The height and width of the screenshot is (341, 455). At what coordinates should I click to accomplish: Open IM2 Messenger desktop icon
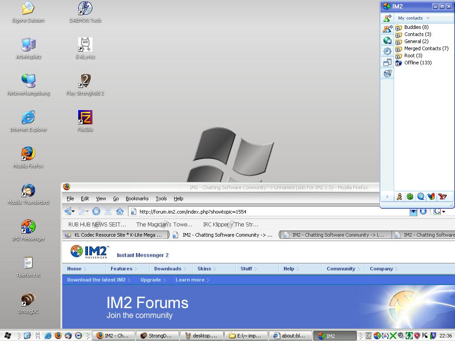(x=28, y=230)
